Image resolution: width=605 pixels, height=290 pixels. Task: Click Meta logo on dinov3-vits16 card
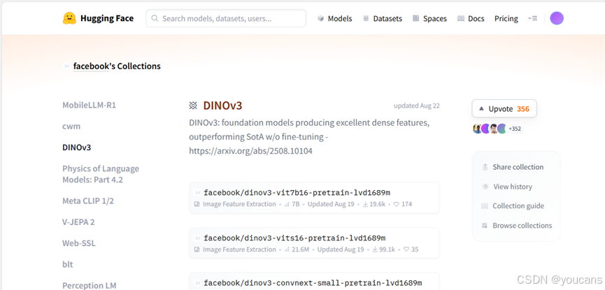click(197, 238)
